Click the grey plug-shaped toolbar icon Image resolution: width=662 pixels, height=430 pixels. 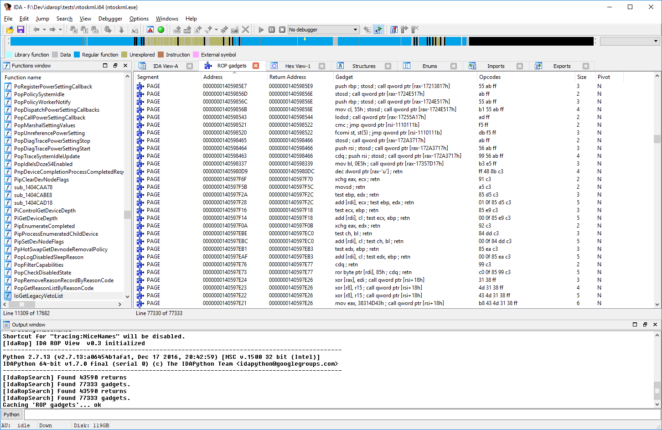point(404,30)
